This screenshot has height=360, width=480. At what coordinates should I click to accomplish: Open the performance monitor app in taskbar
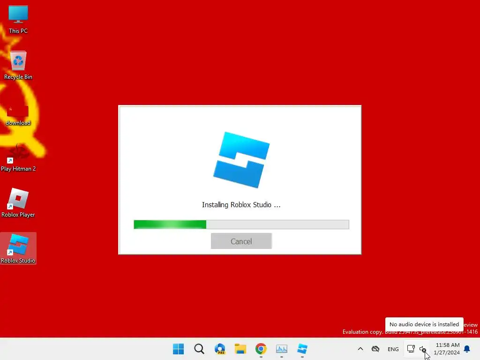(x=282, y=349)
